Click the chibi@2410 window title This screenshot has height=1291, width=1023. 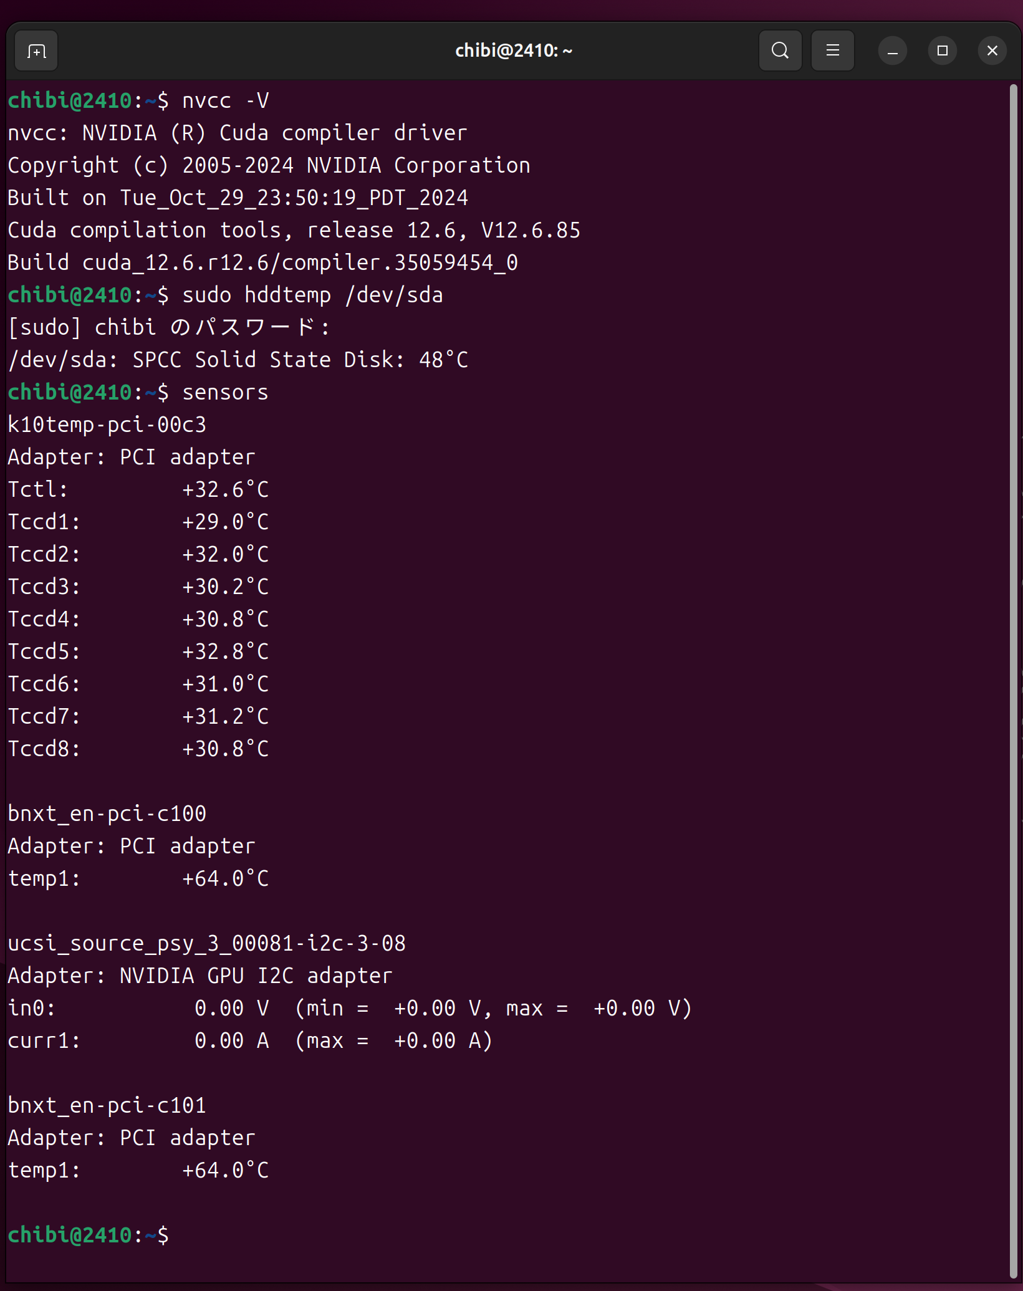pos(513,51)
